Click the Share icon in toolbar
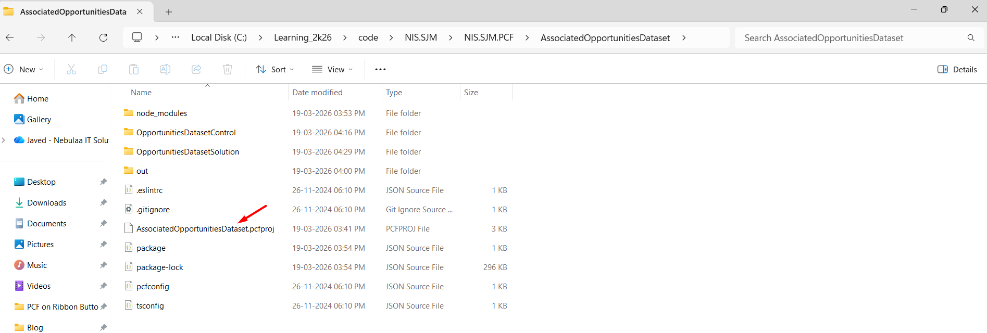 (x=196, y=69)
